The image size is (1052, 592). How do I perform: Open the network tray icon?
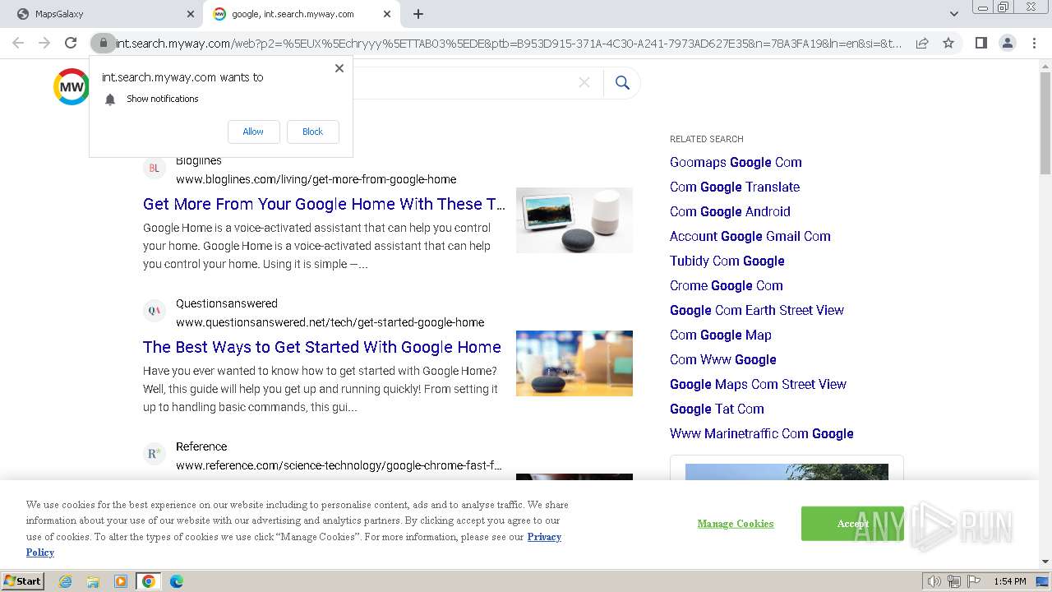click(x=954, y=581)
